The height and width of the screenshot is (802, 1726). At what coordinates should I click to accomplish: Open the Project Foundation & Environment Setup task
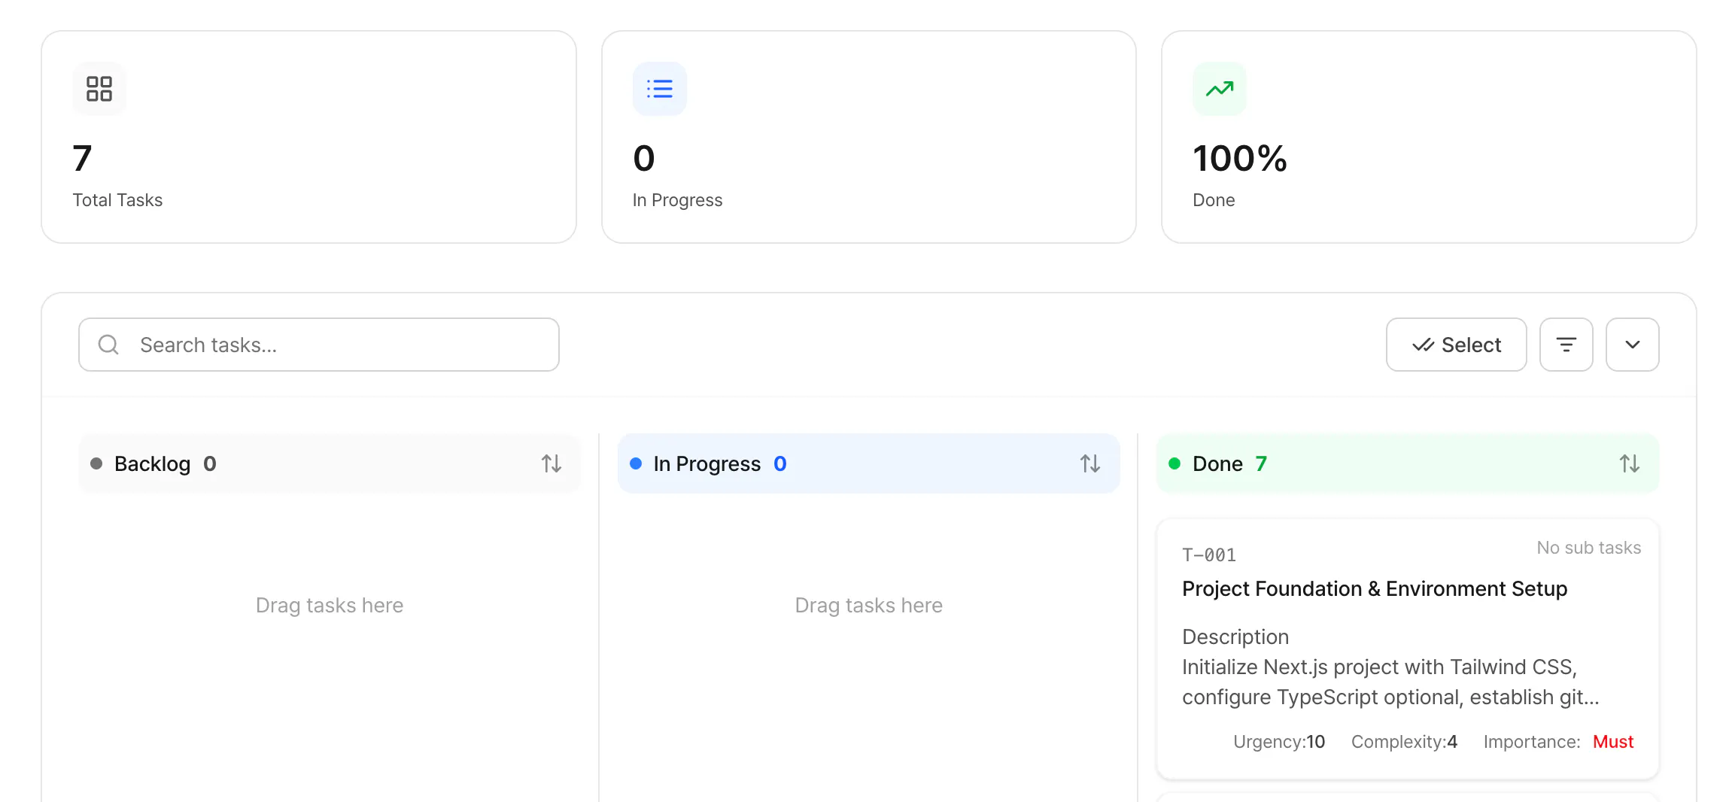pyautogui.click(x=1375, y=588)
